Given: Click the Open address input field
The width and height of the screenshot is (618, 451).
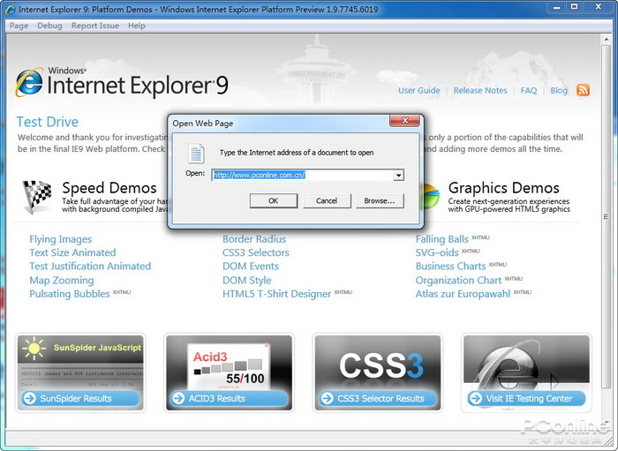Looking at the screenshot, I should [302, 176].
